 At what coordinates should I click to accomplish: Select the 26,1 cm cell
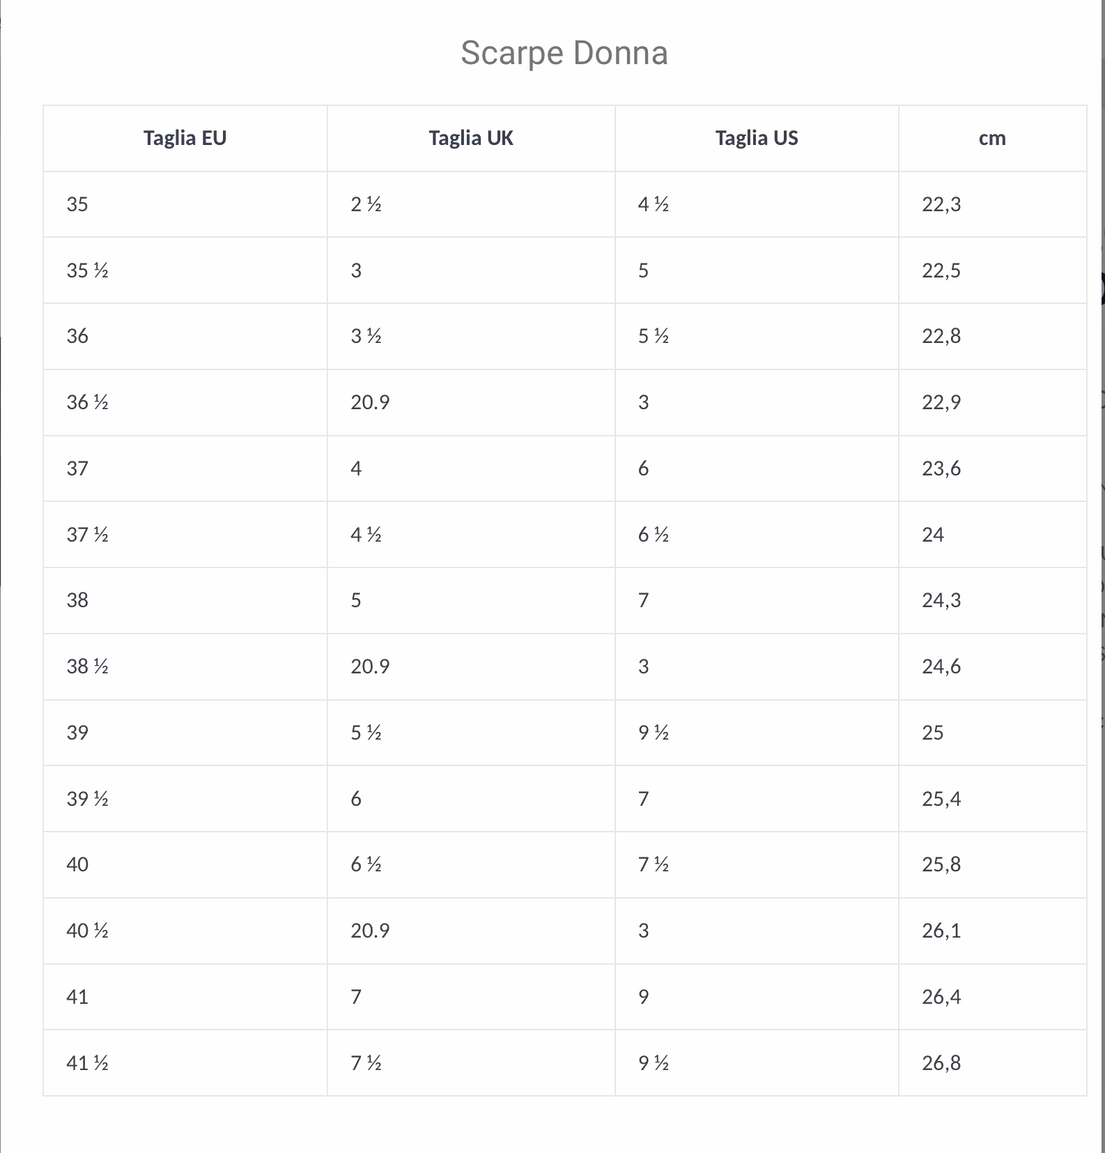click(x=941, y=931)
